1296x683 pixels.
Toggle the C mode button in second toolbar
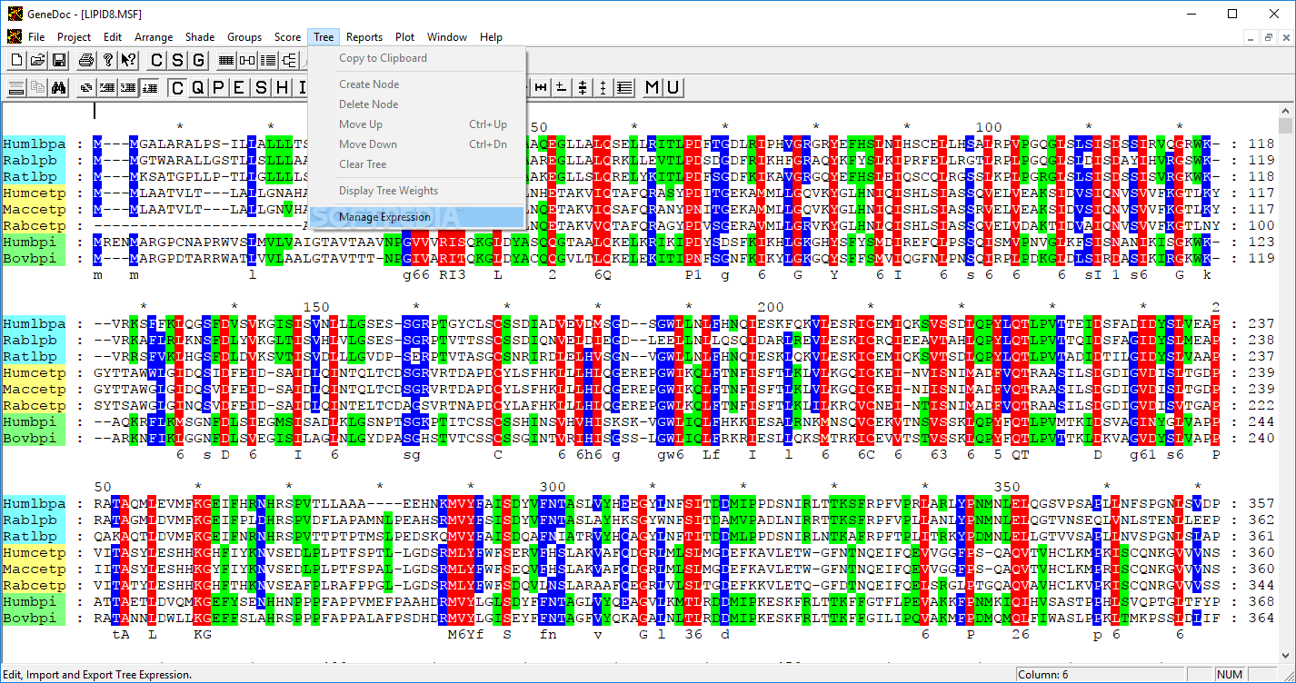point(177,87)
